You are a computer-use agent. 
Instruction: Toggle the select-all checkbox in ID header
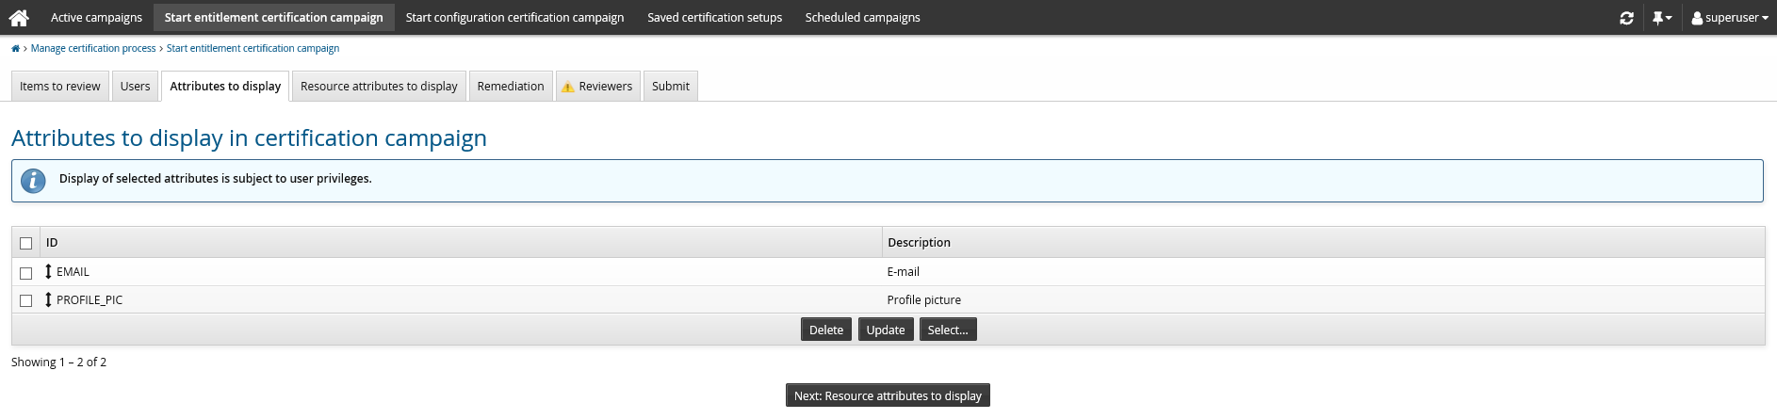pos(26,243)
